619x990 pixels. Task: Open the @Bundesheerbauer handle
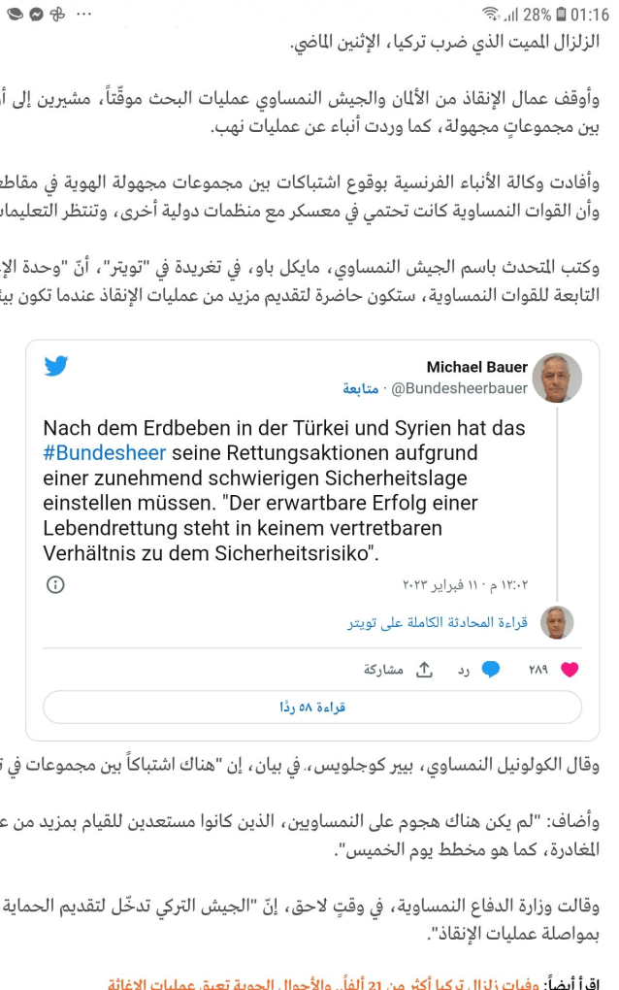(x=459, y=388)
